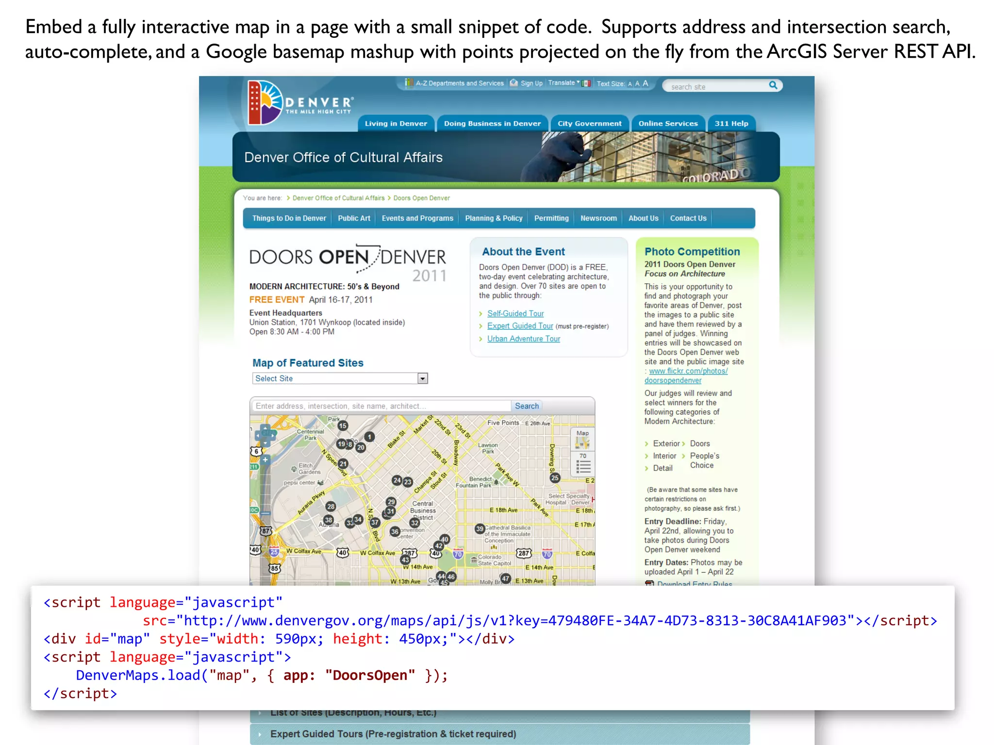Zoom out with the map minus button
This screenshot has height=745, width=994.
tap(265, 512)
